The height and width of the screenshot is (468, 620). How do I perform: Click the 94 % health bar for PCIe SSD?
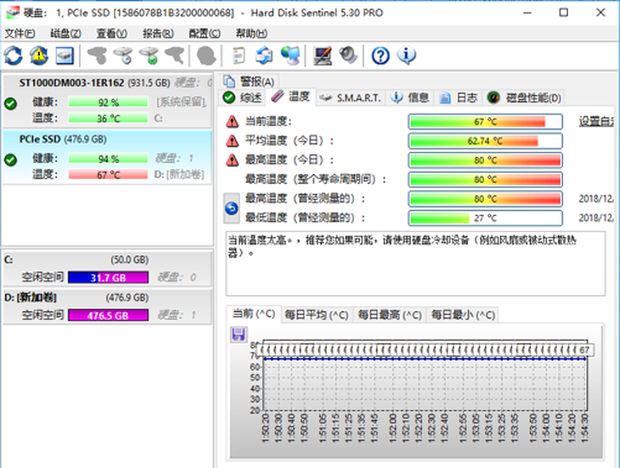(109, 159)
